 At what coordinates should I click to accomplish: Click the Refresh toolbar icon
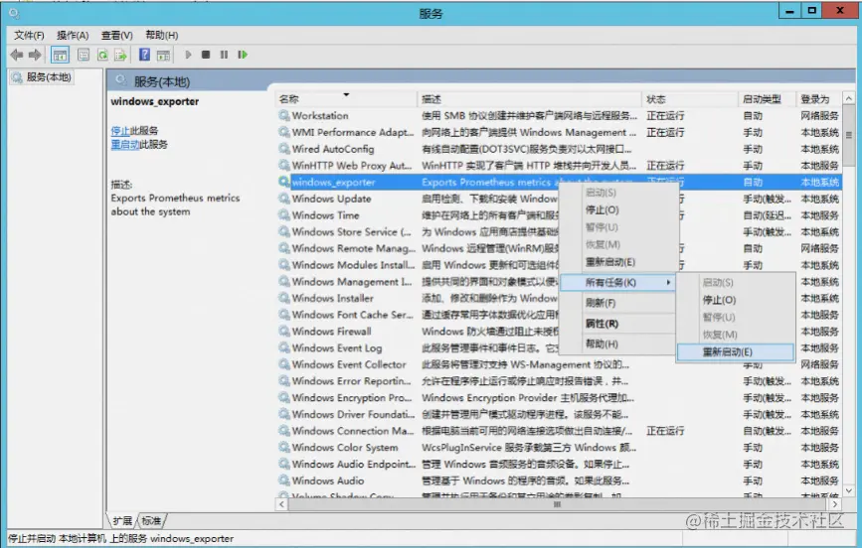(102, 55)
